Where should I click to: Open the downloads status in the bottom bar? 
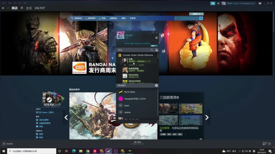tap(137, 143)
